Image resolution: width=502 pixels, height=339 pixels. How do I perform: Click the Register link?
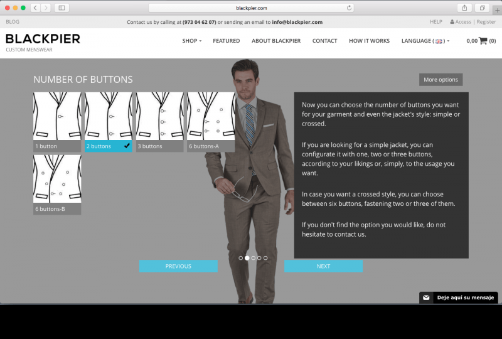pyautogui.click(x=486, y=22)
